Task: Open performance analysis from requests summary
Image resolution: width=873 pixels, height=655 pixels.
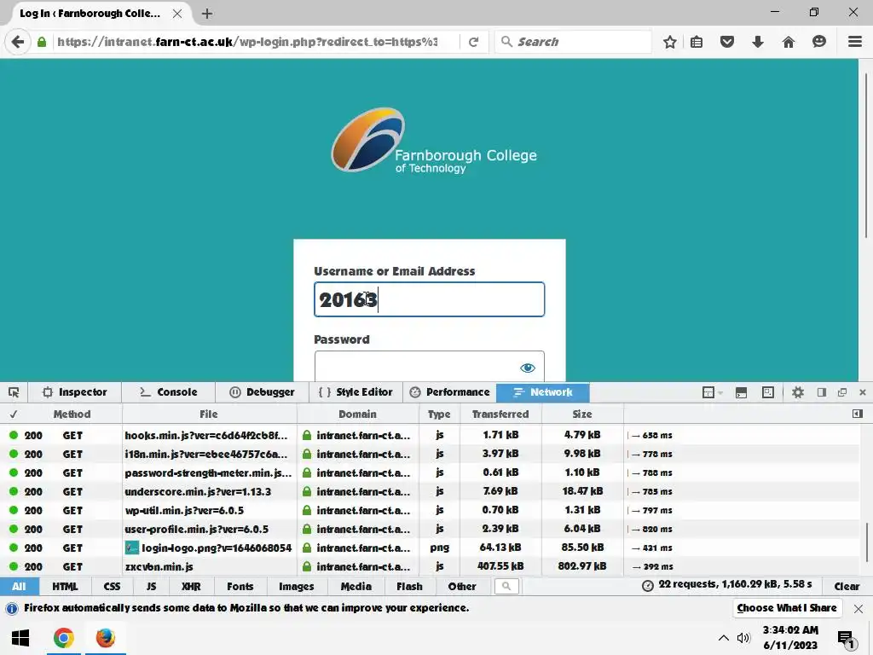Action: point(727,585)
